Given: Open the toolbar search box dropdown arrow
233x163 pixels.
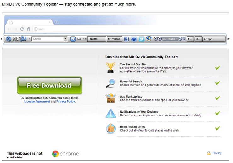Looking at the screenshot, I should (x=65, y=39).
